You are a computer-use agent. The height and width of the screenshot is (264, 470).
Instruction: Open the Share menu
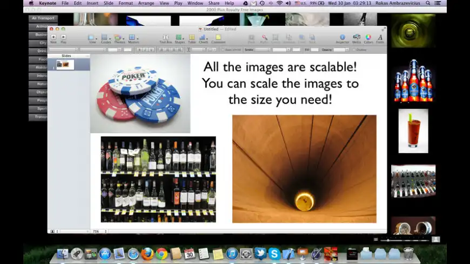(x=214, y=3)
